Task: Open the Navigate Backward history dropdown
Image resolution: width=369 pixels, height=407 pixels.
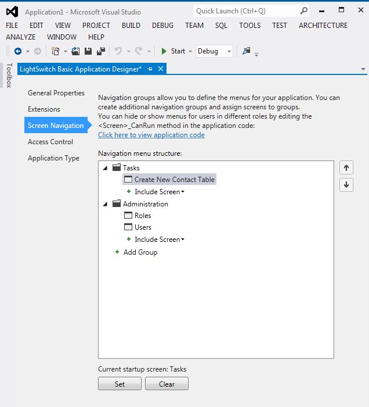Action: (28, 51)
